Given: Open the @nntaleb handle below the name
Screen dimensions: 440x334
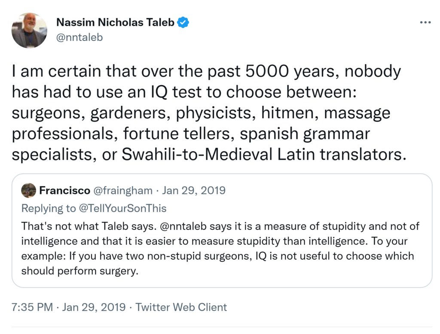Looking at the screenshot, I should point(79,37).
